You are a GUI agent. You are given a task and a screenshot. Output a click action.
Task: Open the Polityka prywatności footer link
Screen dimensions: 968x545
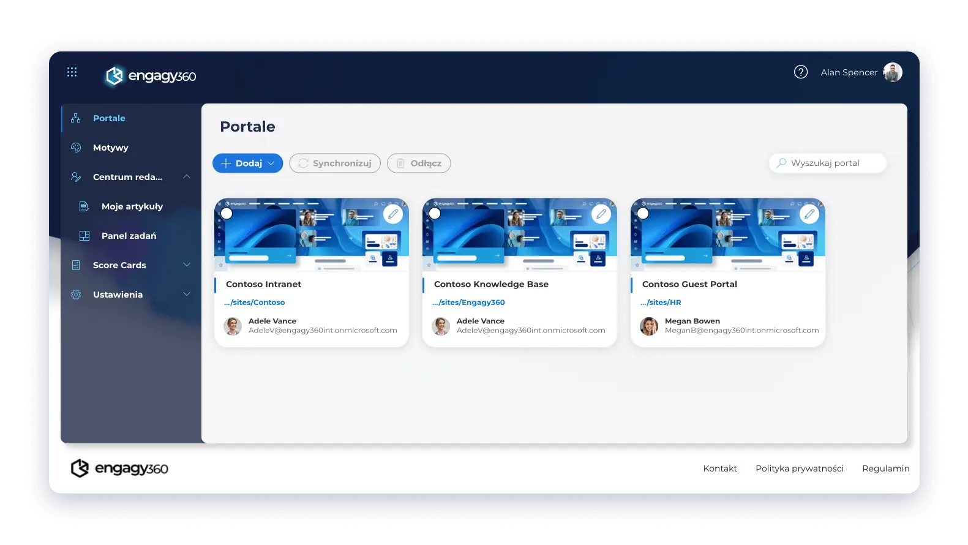click(x=799, y=468)
